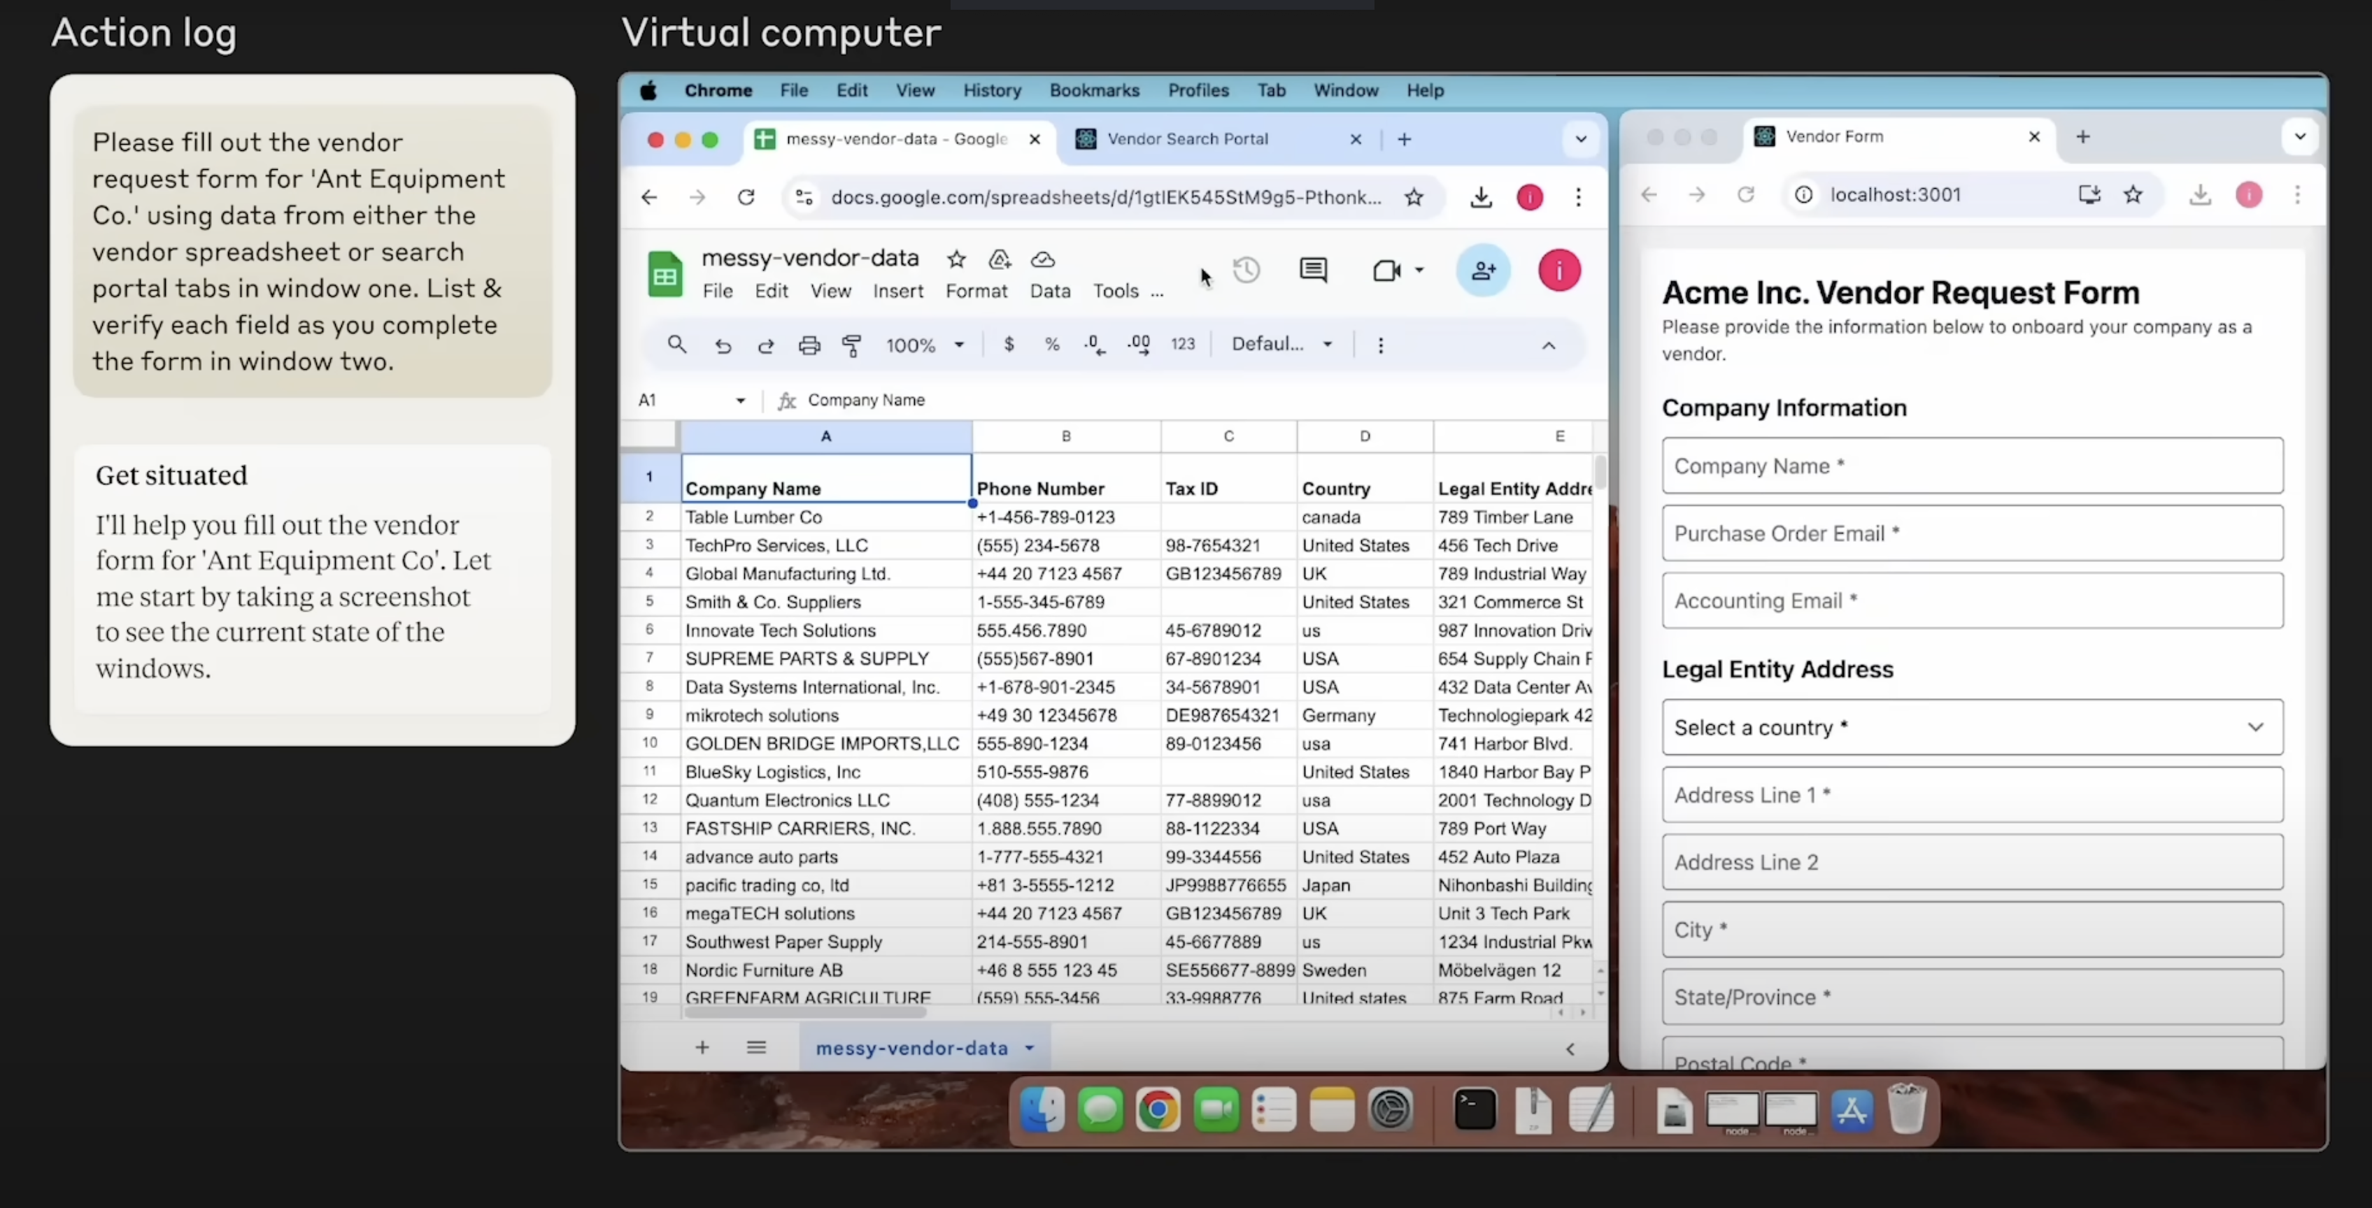Expand the sheet tabs menu icon
Viewport: 2372px width, 1208px height.
click(x=757, y=1048)
